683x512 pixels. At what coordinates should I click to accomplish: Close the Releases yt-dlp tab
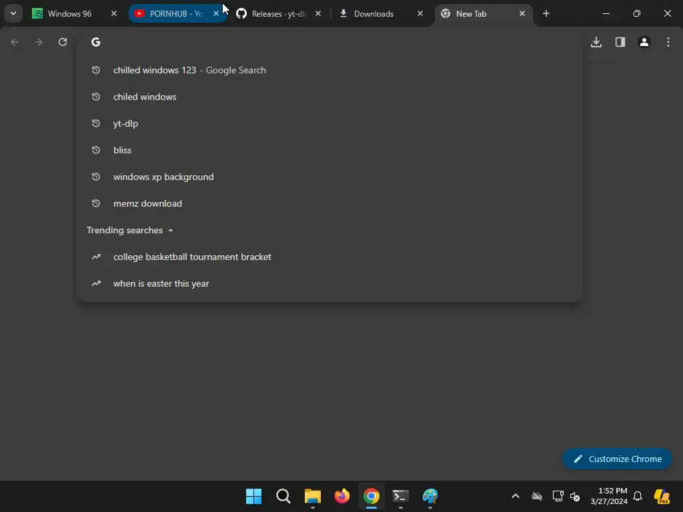pyautogui.click(x=318, y=13)
